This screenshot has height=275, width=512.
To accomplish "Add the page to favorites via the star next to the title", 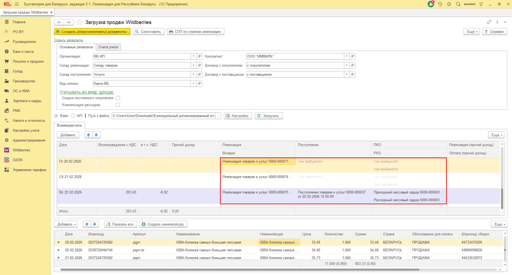I will pos(79,22).
